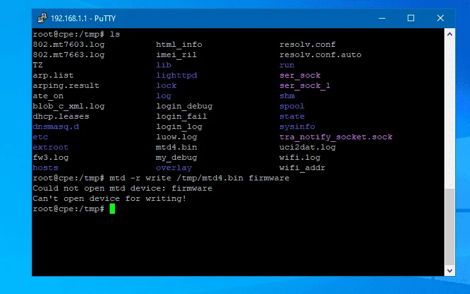Click the scrollbar down arrow
470x294 pixels.
(x=449, y=271)
